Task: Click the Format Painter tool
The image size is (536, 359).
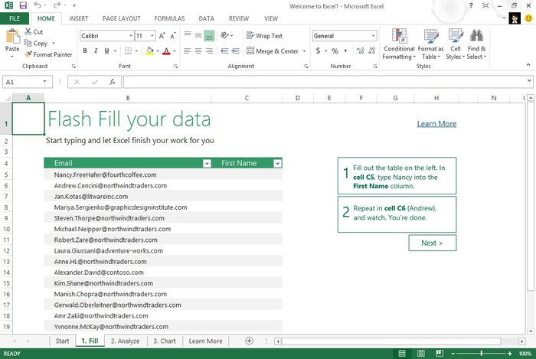Action: [x=48, y=54]
